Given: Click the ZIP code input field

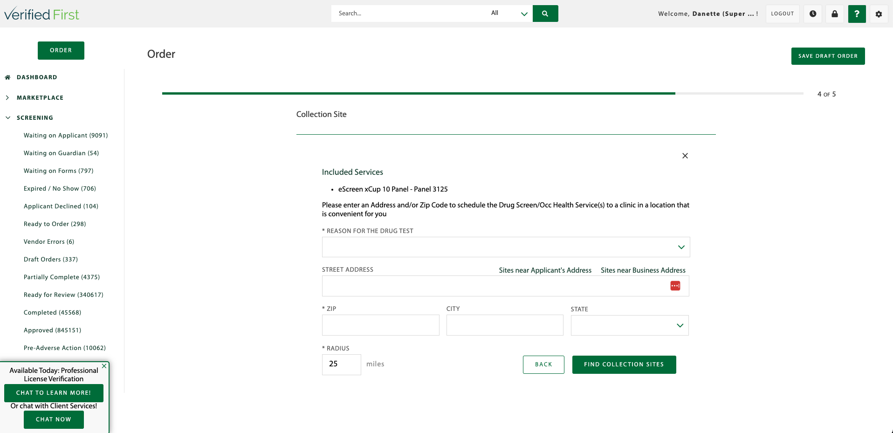Looking at the screenshot, I should coord(380,325).
